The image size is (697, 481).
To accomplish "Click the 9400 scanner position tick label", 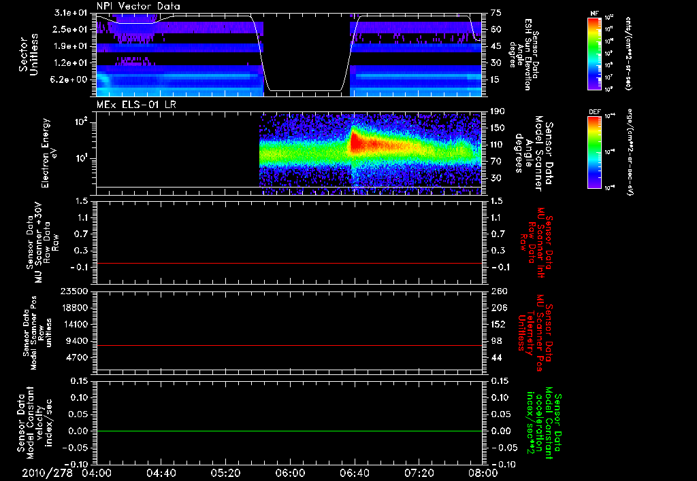I will [x=76, y=341].
